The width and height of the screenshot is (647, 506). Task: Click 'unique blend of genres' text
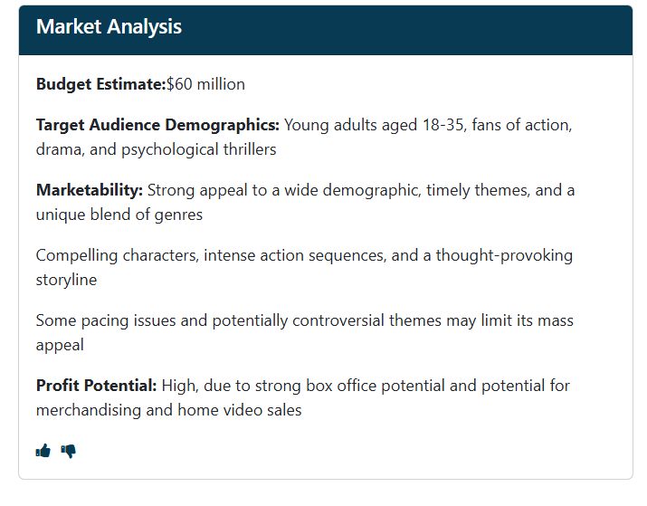tap(119, 215)
